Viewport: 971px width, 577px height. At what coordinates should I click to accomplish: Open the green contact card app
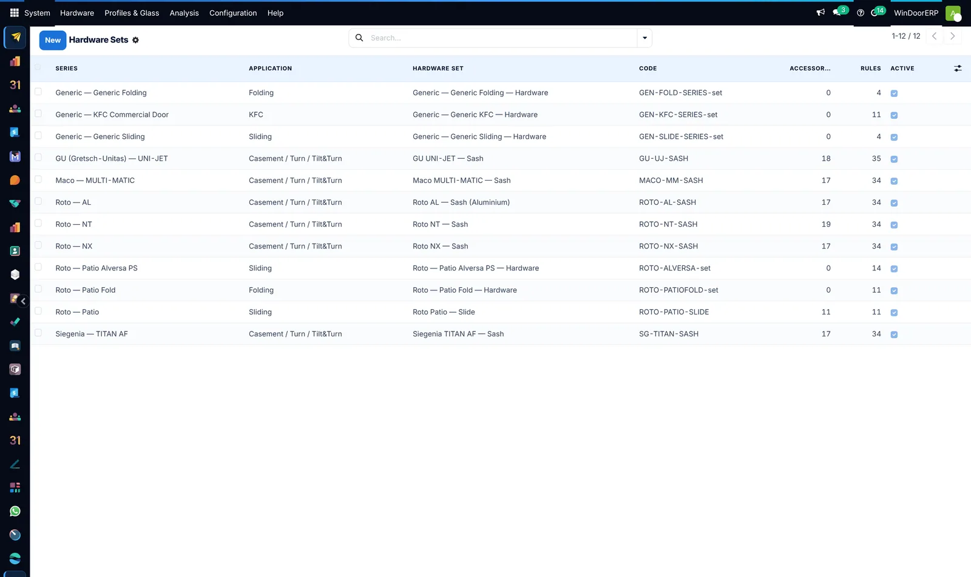(15, 251)
